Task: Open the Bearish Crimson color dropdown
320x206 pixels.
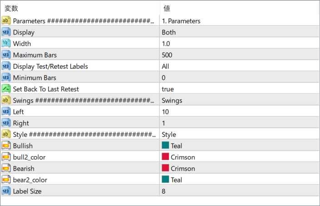Action: click(x=239, y=168)
